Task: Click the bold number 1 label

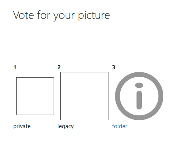Action: [x=15, y=67]
